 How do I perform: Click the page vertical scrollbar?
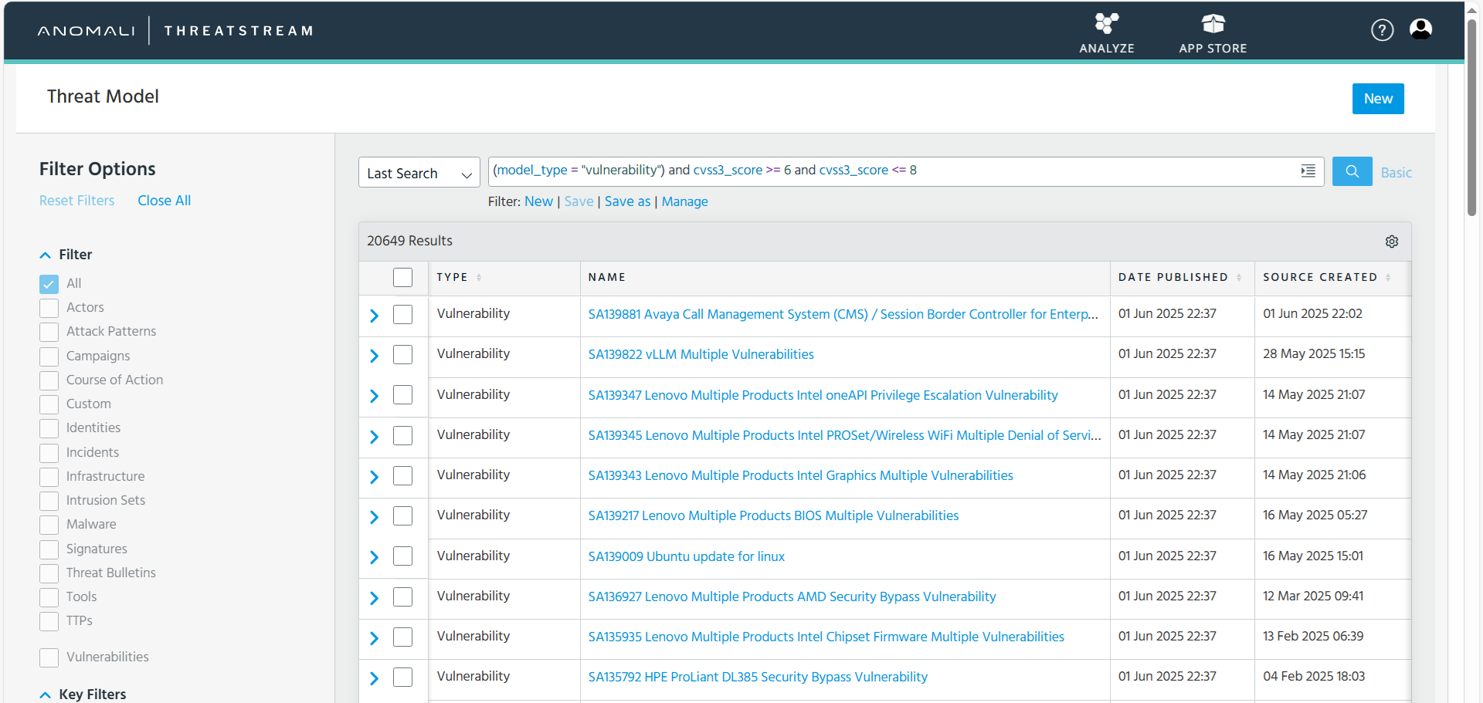click(x=1471, y=116)
